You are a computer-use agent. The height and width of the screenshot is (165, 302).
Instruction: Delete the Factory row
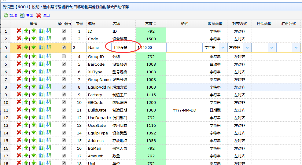point(19,95)
